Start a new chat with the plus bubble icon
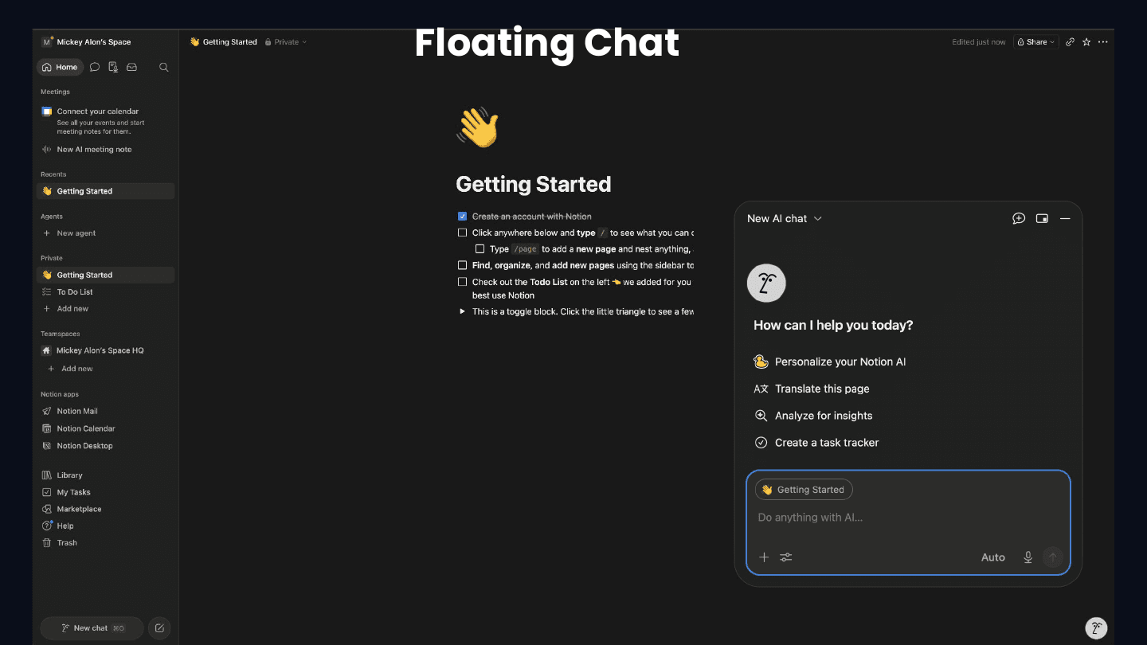This screenshot has width=1147, height=645. click(x=1019, y=218)
